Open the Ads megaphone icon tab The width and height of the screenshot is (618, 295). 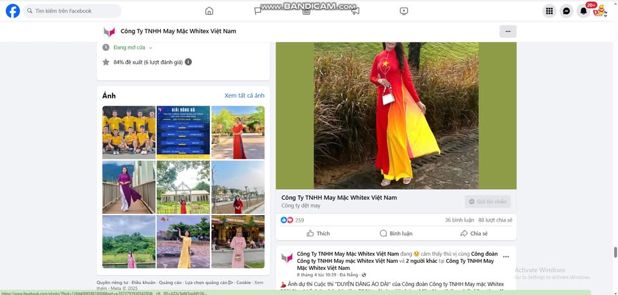coord(355,11)
